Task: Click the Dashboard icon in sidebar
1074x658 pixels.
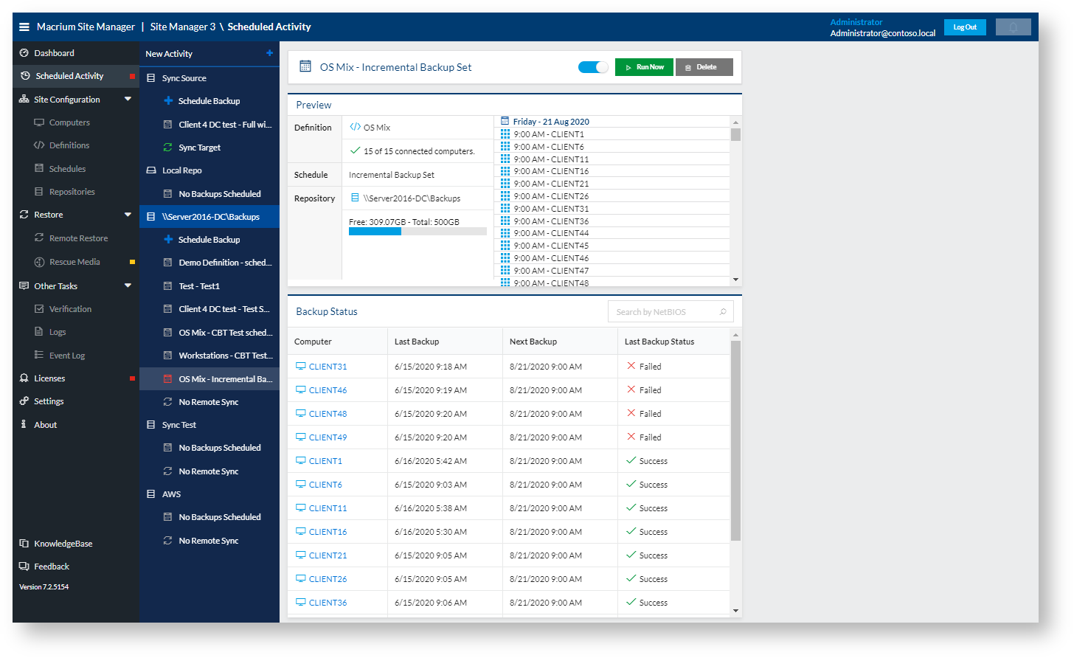Action: pos(24,53)
